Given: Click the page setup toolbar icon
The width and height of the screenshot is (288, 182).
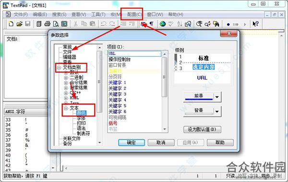Looking at the screenshot, I should (64, 24).
